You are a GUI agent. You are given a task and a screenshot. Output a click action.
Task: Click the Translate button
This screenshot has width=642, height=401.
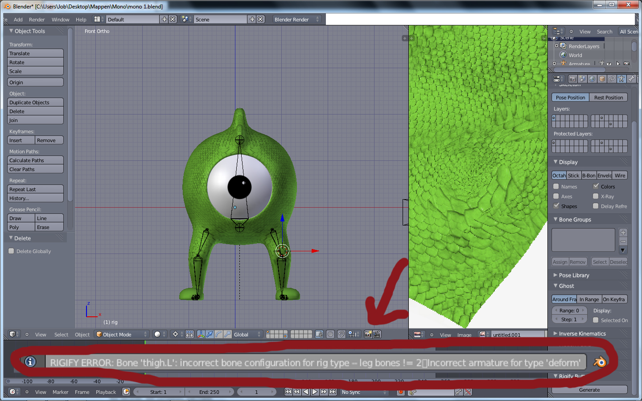(x=35, y=53)
